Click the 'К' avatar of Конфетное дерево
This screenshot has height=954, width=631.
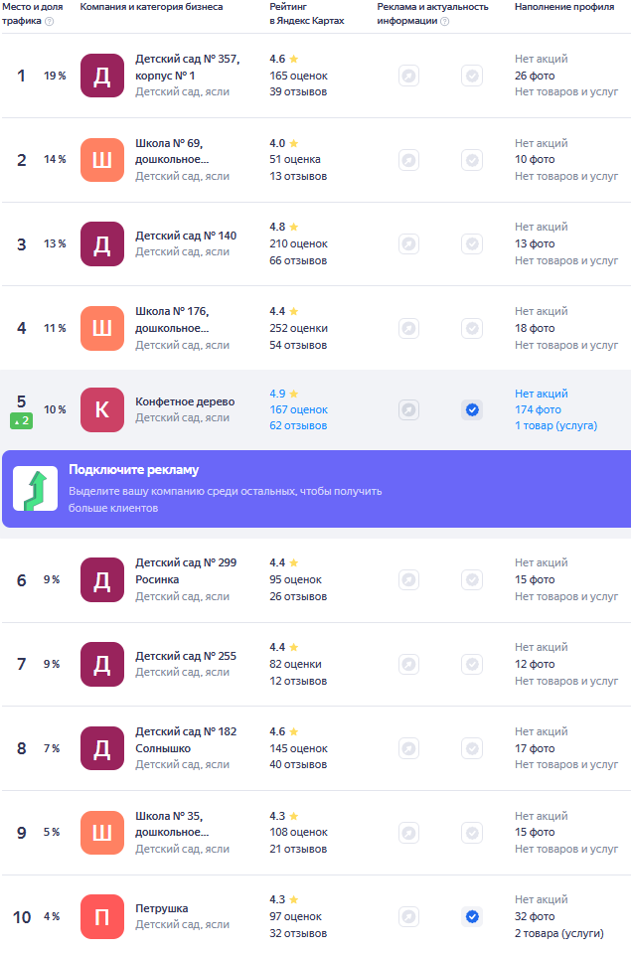(x=101, y=409)
